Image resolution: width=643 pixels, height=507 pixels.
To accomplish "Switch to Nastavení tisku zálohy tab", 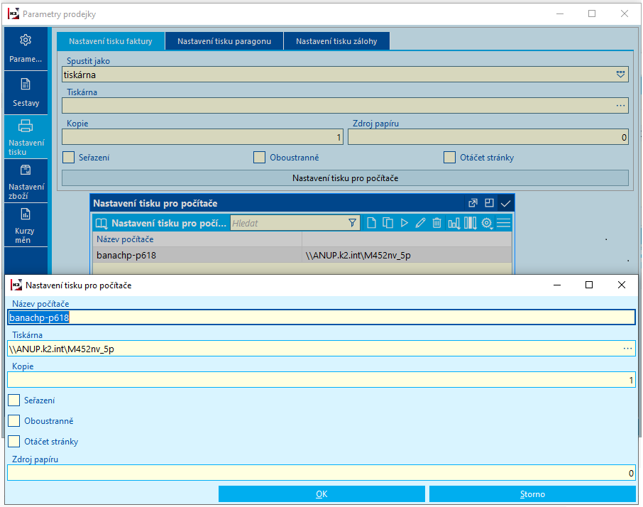I will point(336,41).
